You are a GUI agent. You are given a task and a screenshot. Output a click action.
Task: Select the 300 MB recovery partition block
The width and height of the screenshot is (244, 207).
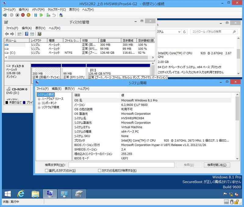coord(46,74)
